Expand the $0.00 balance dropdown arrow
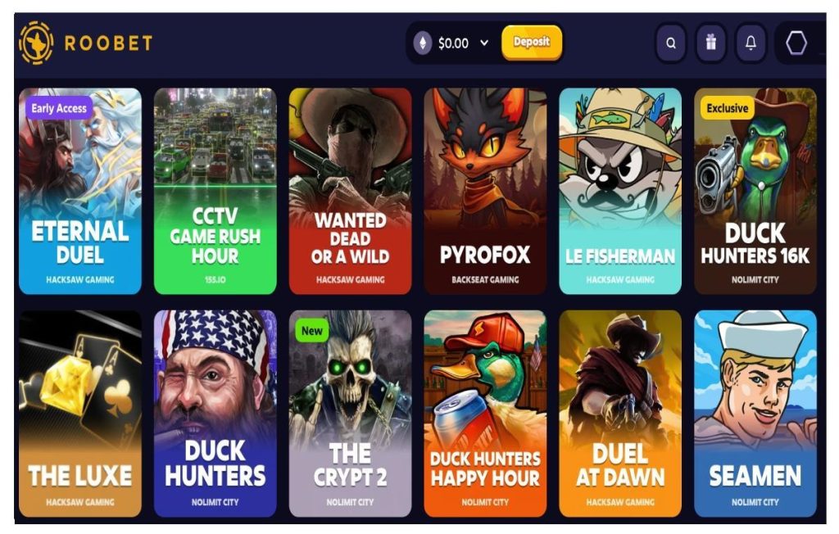 tap(484, 43)
